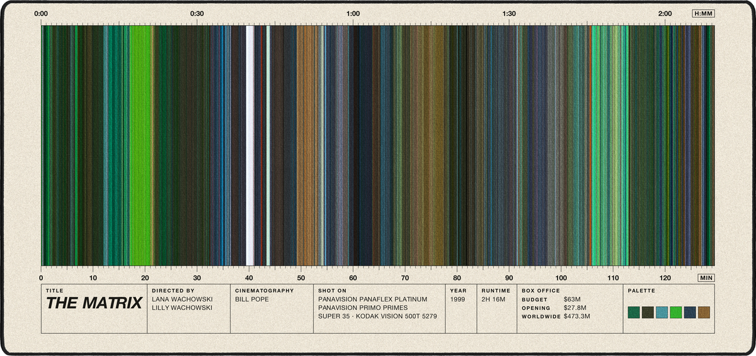Click the 2H 16M runtime value
Screen dimensions: 756x356
pos(493,299)
